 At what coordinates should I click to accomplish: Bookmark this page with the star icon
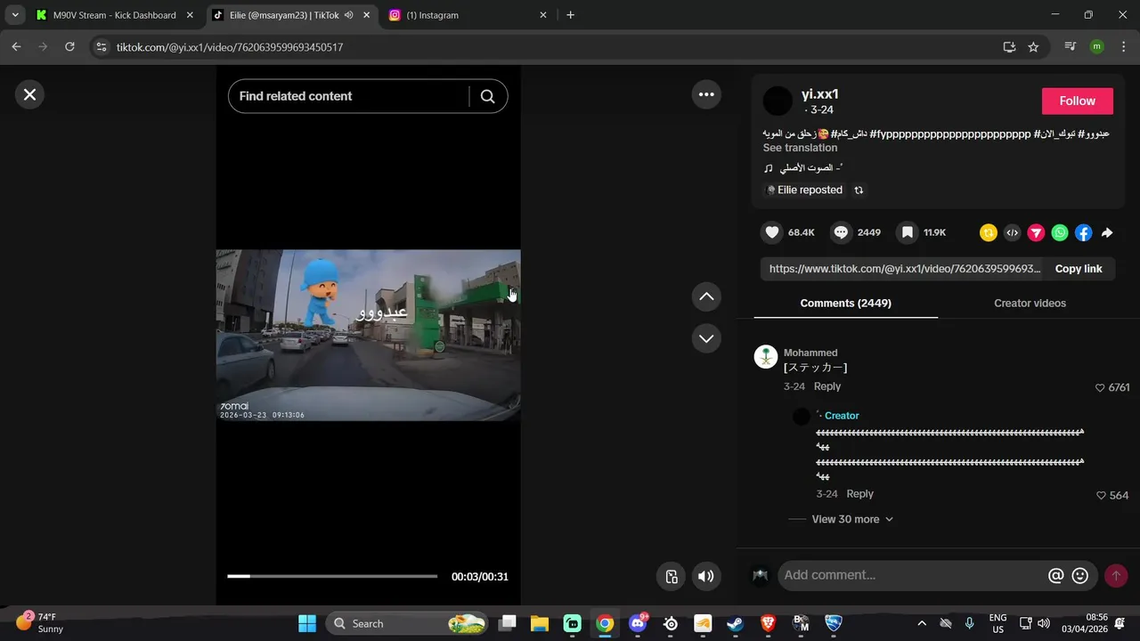pos(1033,47)
